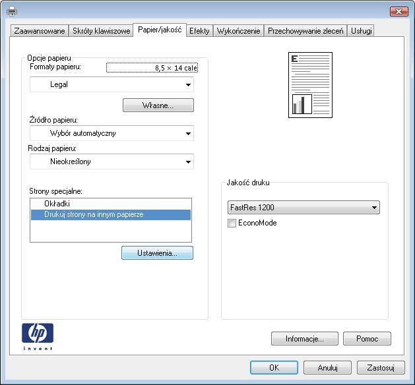Click the Własne... button

(x=158, y=105)
